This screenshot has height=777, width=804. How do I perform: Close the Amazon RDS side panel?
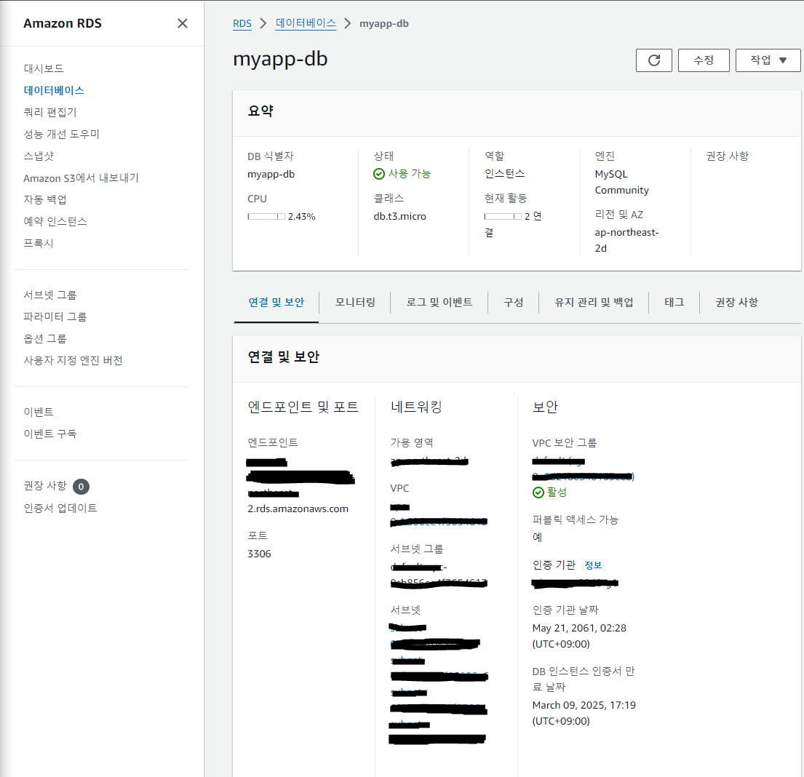[x=182, y=23]
